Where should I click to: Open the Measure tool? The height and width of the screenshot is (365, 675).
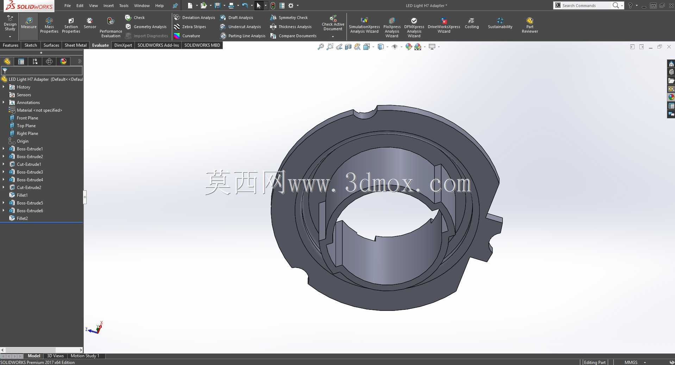point(29,26)
